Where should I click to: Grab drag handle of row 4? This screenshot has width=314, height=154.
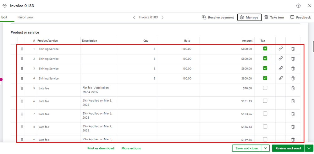(22, 78)
